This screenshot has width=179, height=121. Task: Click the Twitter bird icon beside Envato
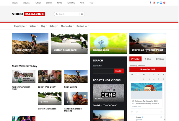(x=161, y=117)
